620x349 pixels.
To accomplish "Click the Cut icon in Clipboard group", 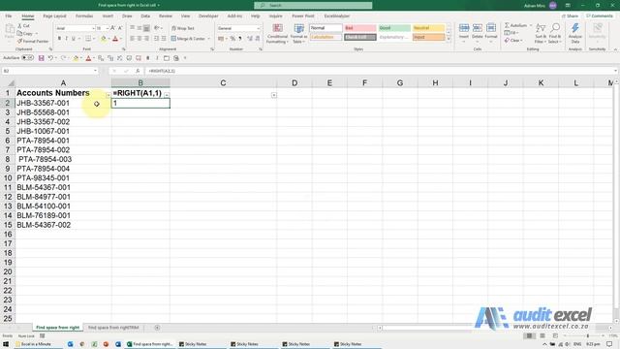I will click(19, 26).
